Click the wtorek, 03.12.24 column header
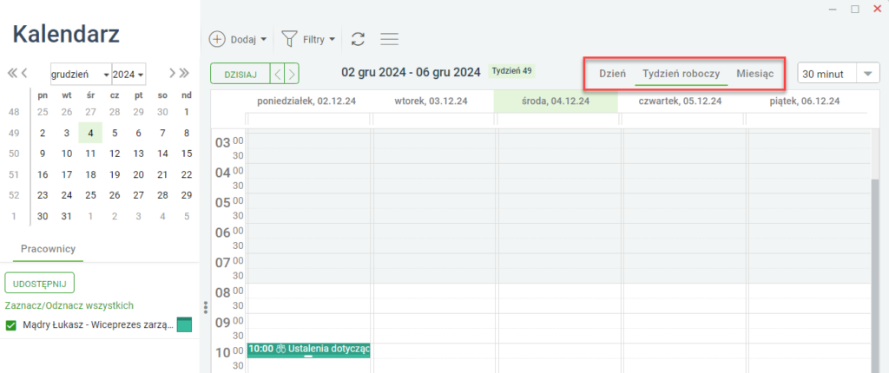Image resolution: width=889 pixels, height=373 pixels. [431, 101]
